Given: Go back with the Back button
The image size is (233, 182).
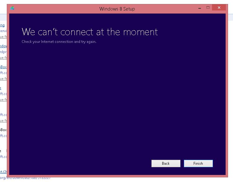Looking at the screenshot, I should click(166, 163).
